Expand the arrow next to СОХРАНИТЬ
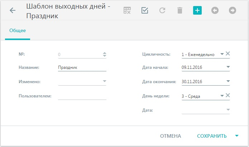Viewport: 249px width, 147px height. coord(236,136)
